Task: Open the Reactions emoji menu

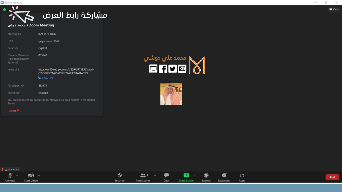Action: (x=224, y=176)
